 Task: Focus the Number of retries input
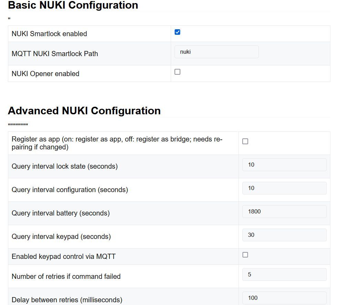coord(284,274)
